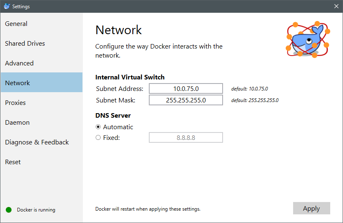Screen dimensions: 343x223
Task: Click the Docker is running status text
Action: pos(36,210)
